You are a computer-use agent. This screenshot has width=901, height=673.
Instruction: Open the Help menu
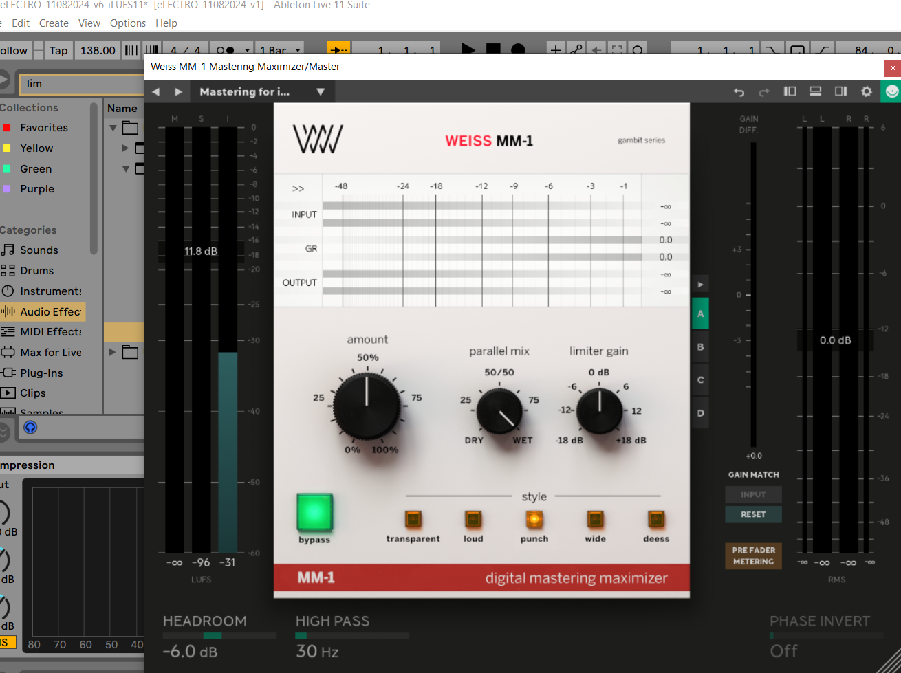(x=166, y=23)
